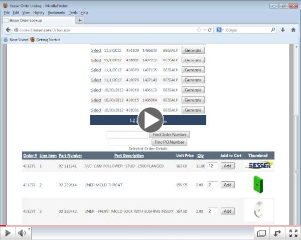Open a new tab with plus button
This screenshot has width=301, height=240.
pos(80,20)
